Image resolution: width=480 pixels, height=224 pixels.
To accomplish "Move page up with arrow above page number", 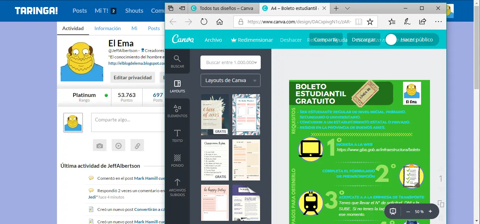I will click(x=441, y=168).
